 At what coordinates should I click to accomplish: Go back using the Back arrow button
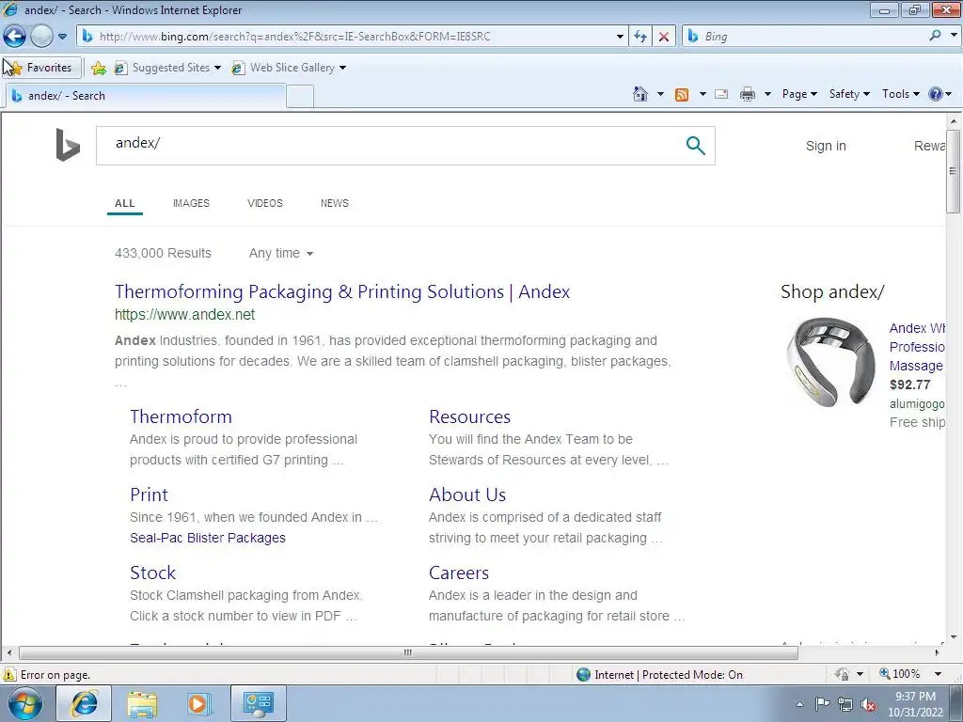pyautogui.click(x=15, y=37)
